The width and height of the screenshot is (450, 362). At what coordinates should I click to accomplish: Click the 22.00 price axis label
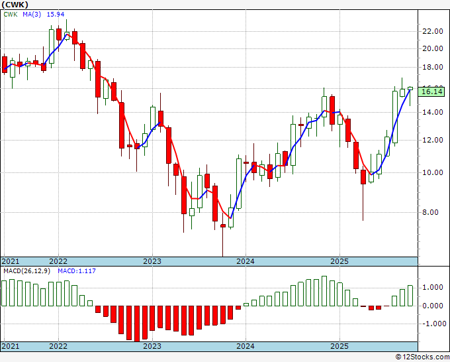click(433, 31)
